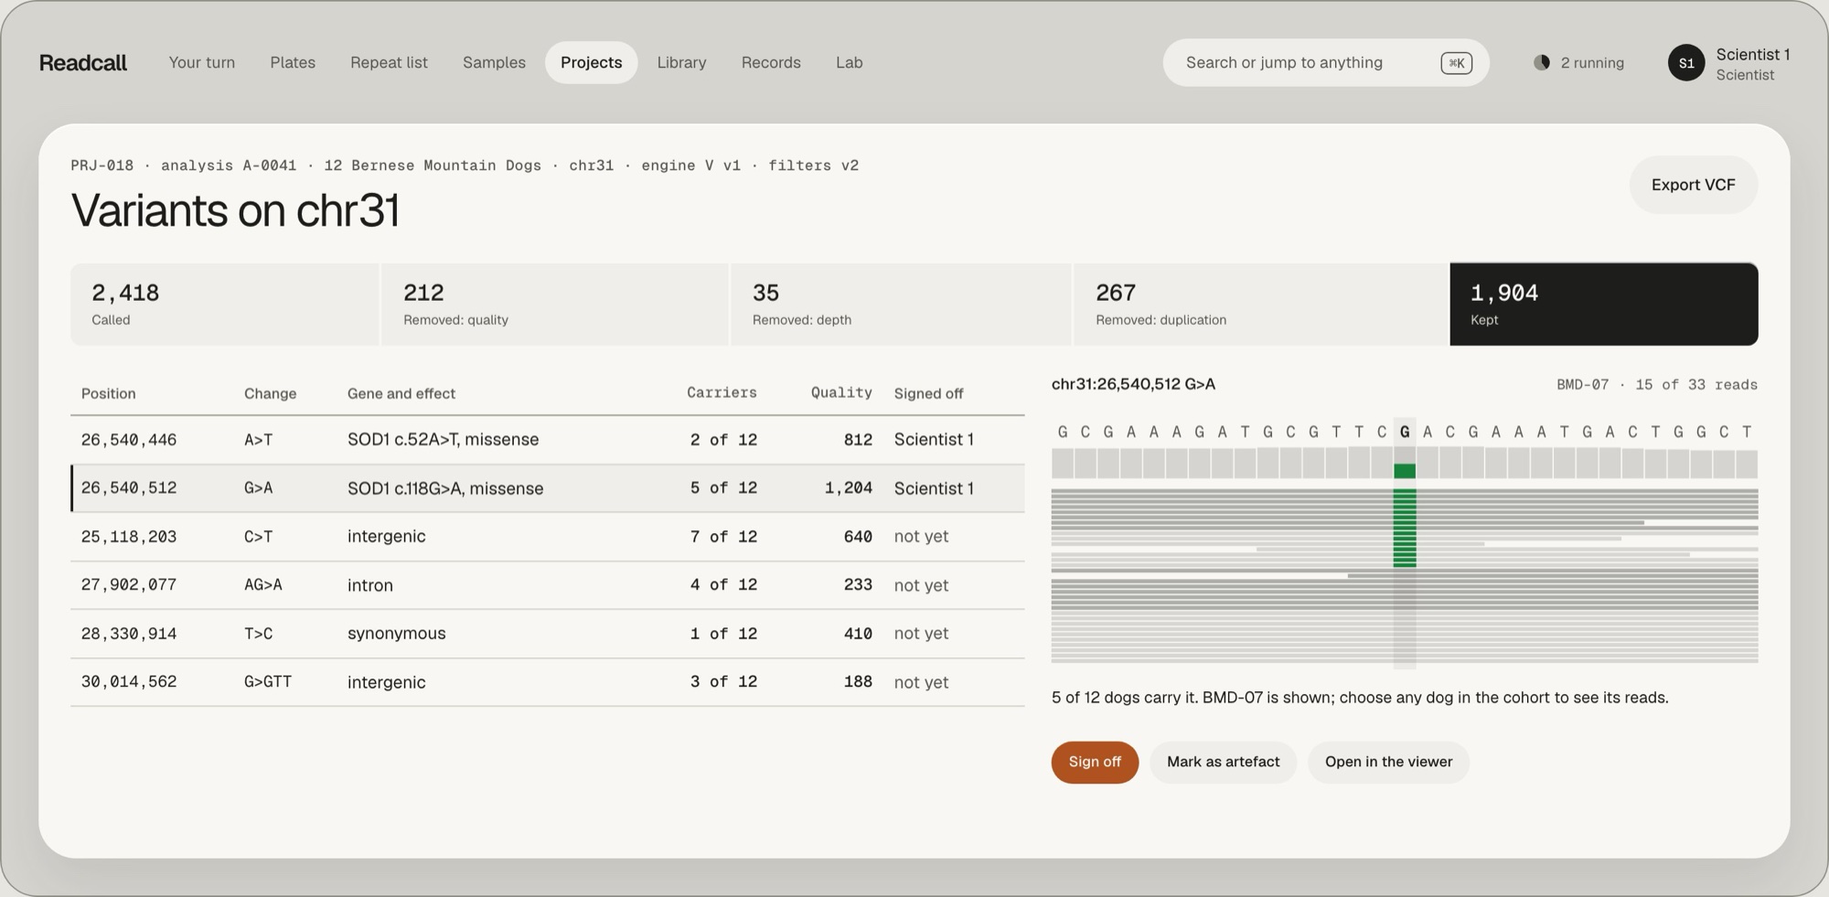
Task: Go to the Plates tab
Action: coord(293,62)
